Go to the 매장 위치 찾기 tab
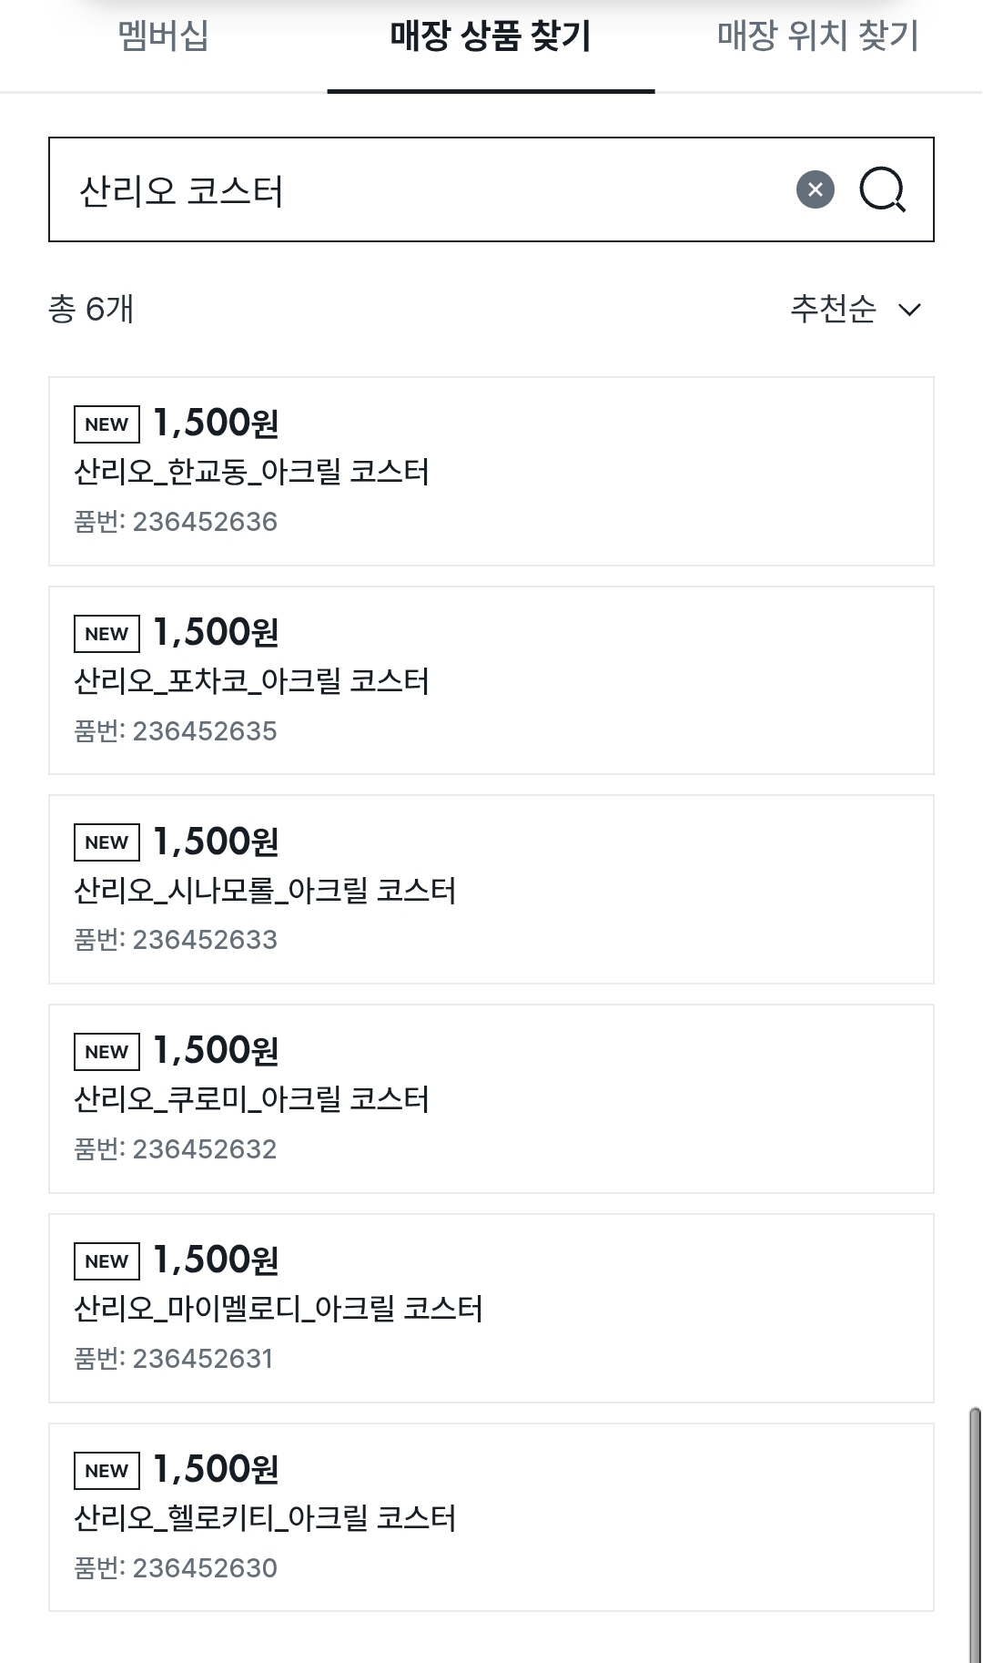 818,36
